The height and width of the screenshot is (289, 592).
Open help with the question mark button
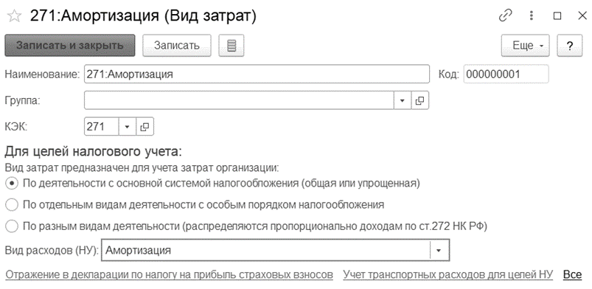(570, 45)
